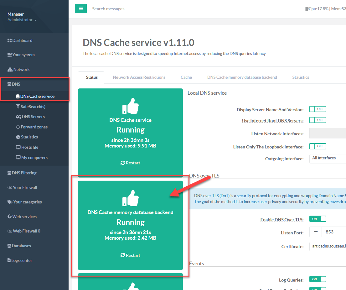Open the Certificate selection dropdown
Screen dimensions: 346x290
327,246
